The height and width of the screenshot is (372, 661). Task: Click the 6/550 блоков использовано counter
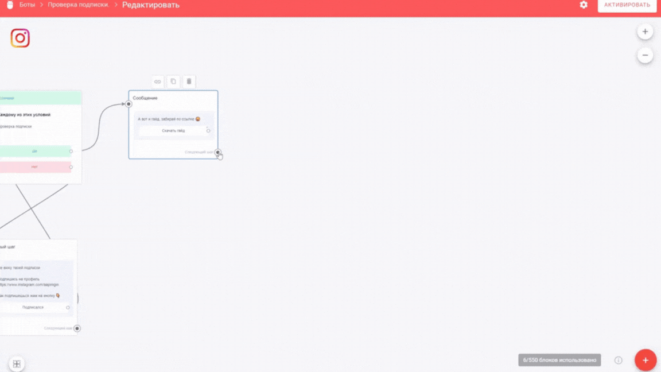point(559,360)
